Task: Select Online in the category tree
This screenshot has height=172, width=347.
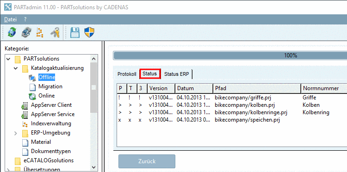Action: 46,96
